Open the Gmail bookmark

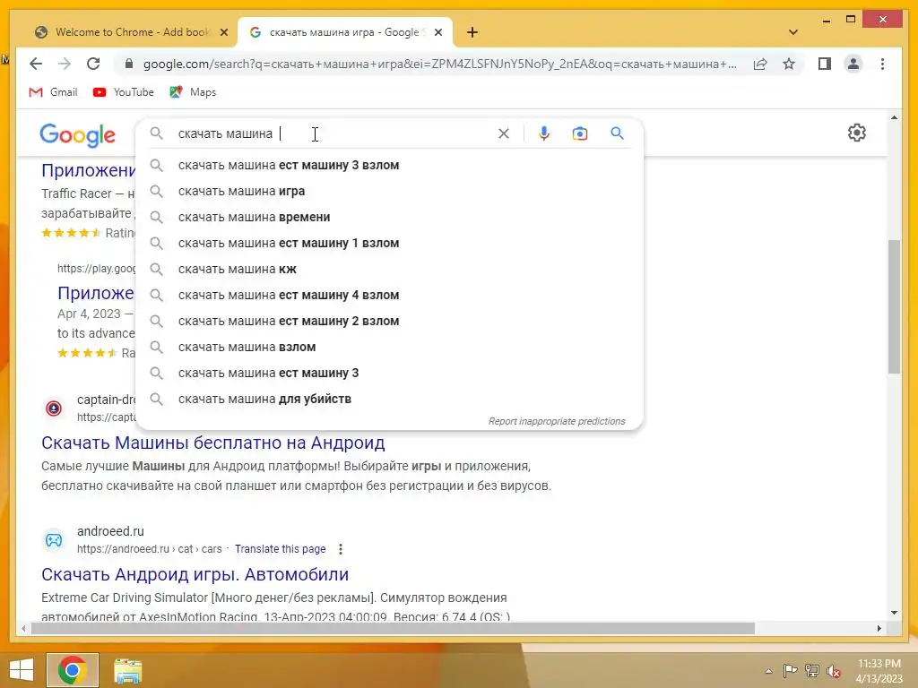tap(53, 92)
